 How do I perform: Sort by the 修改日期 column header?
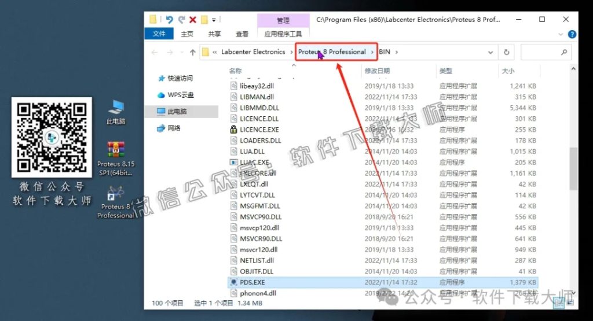(377, 71)
